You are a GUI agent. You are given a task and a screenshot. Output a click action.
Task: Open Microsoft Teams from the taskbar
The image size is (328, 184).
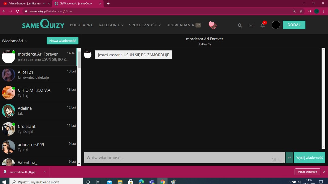[x=152, y=182]
